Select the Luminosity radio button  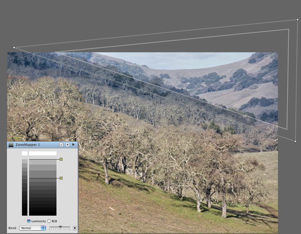(x=29, y=221)
